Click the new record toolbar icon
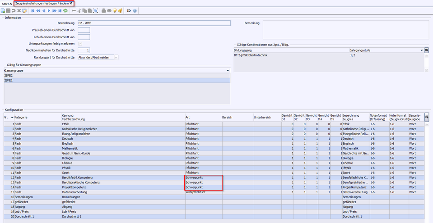Image resolution: width=433 pixels, height=223 pixels. [3, 10]
